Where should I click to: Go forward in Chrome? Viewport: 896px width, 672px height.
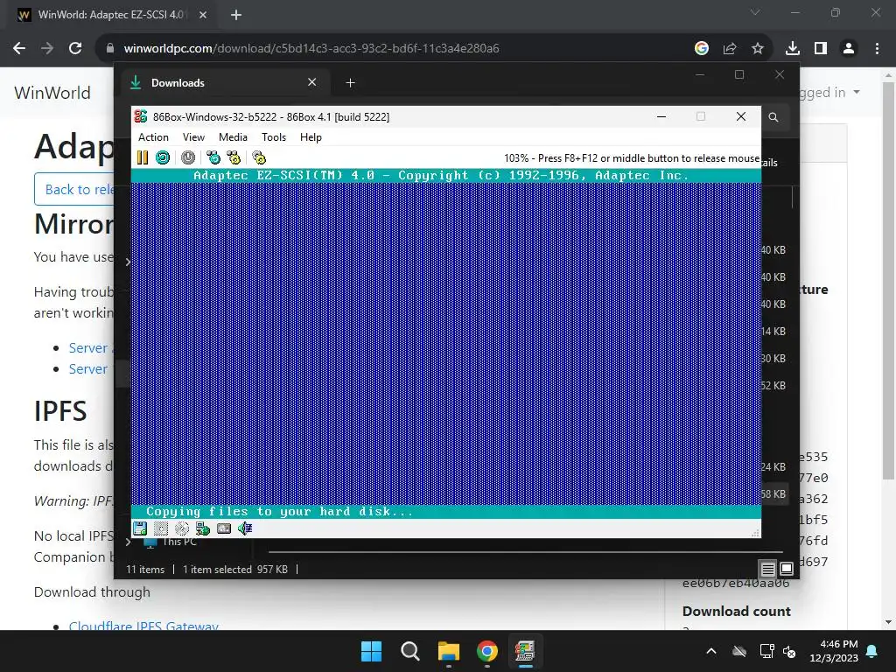(x=47, y=48)
